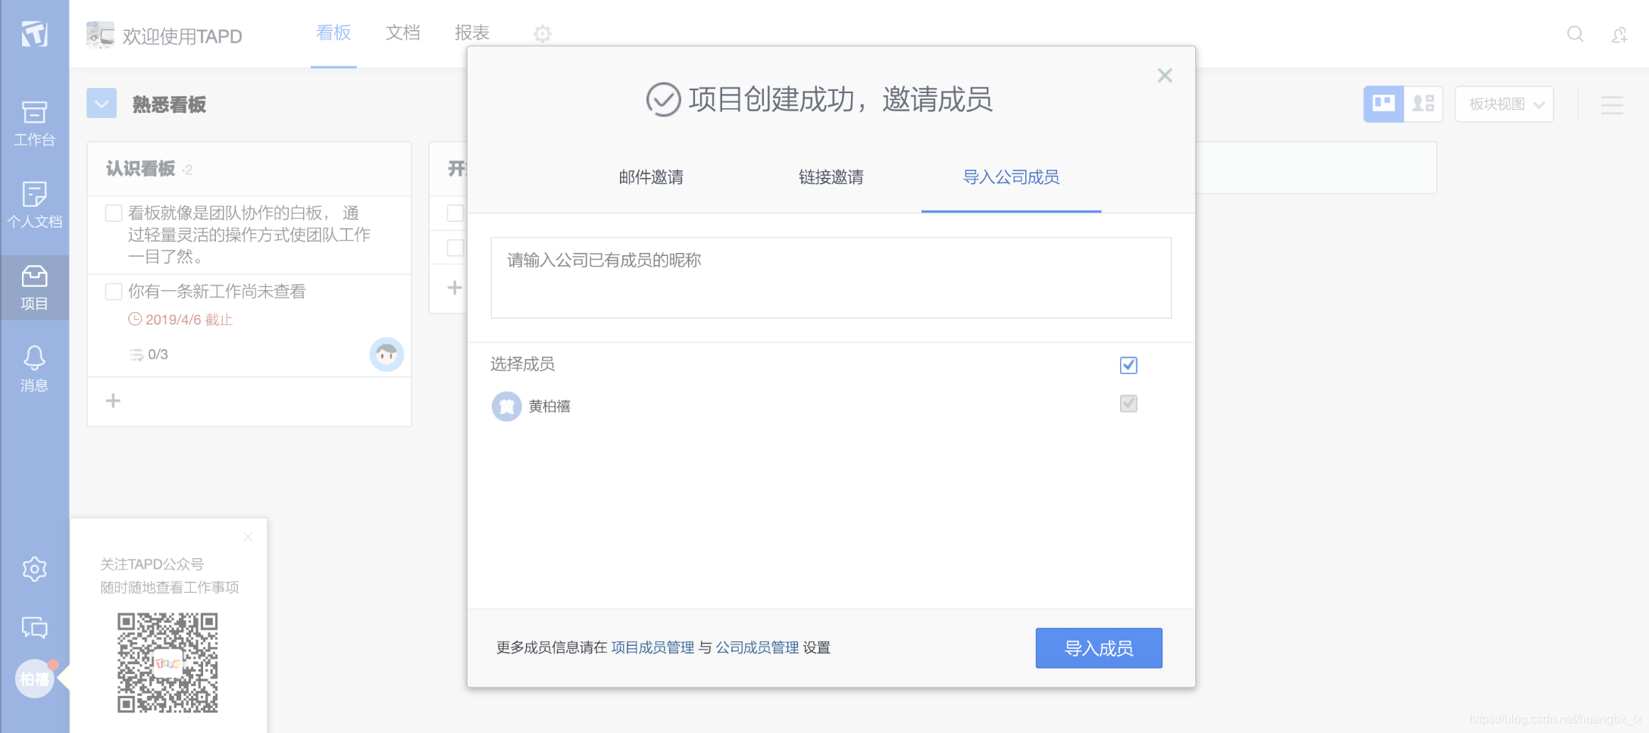Click the search magnifier icon
This screenshot has height=733, width=1649.
coord(1575,34)
